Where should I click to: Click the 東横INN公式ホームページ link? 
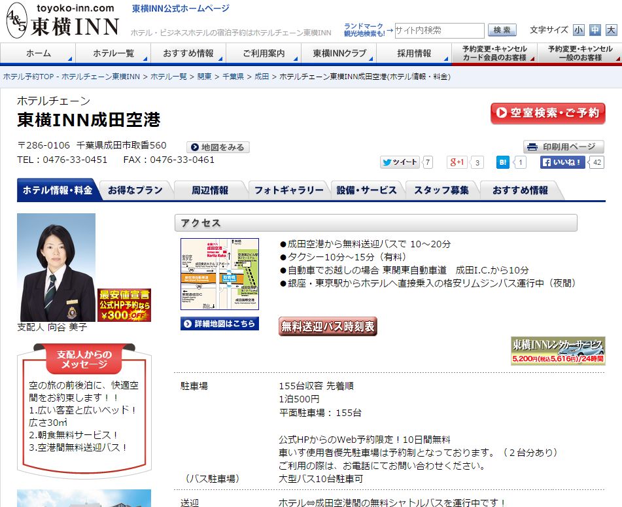(181, 9)
